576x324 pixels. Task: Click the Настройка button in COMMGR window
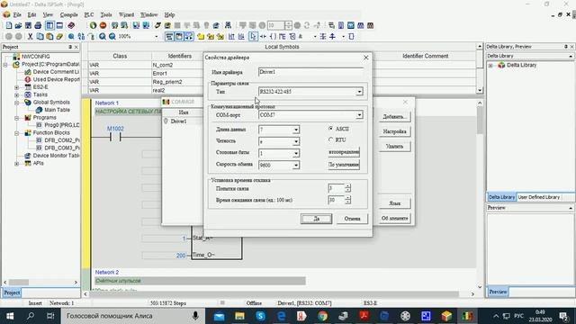(x=394, y=131)
